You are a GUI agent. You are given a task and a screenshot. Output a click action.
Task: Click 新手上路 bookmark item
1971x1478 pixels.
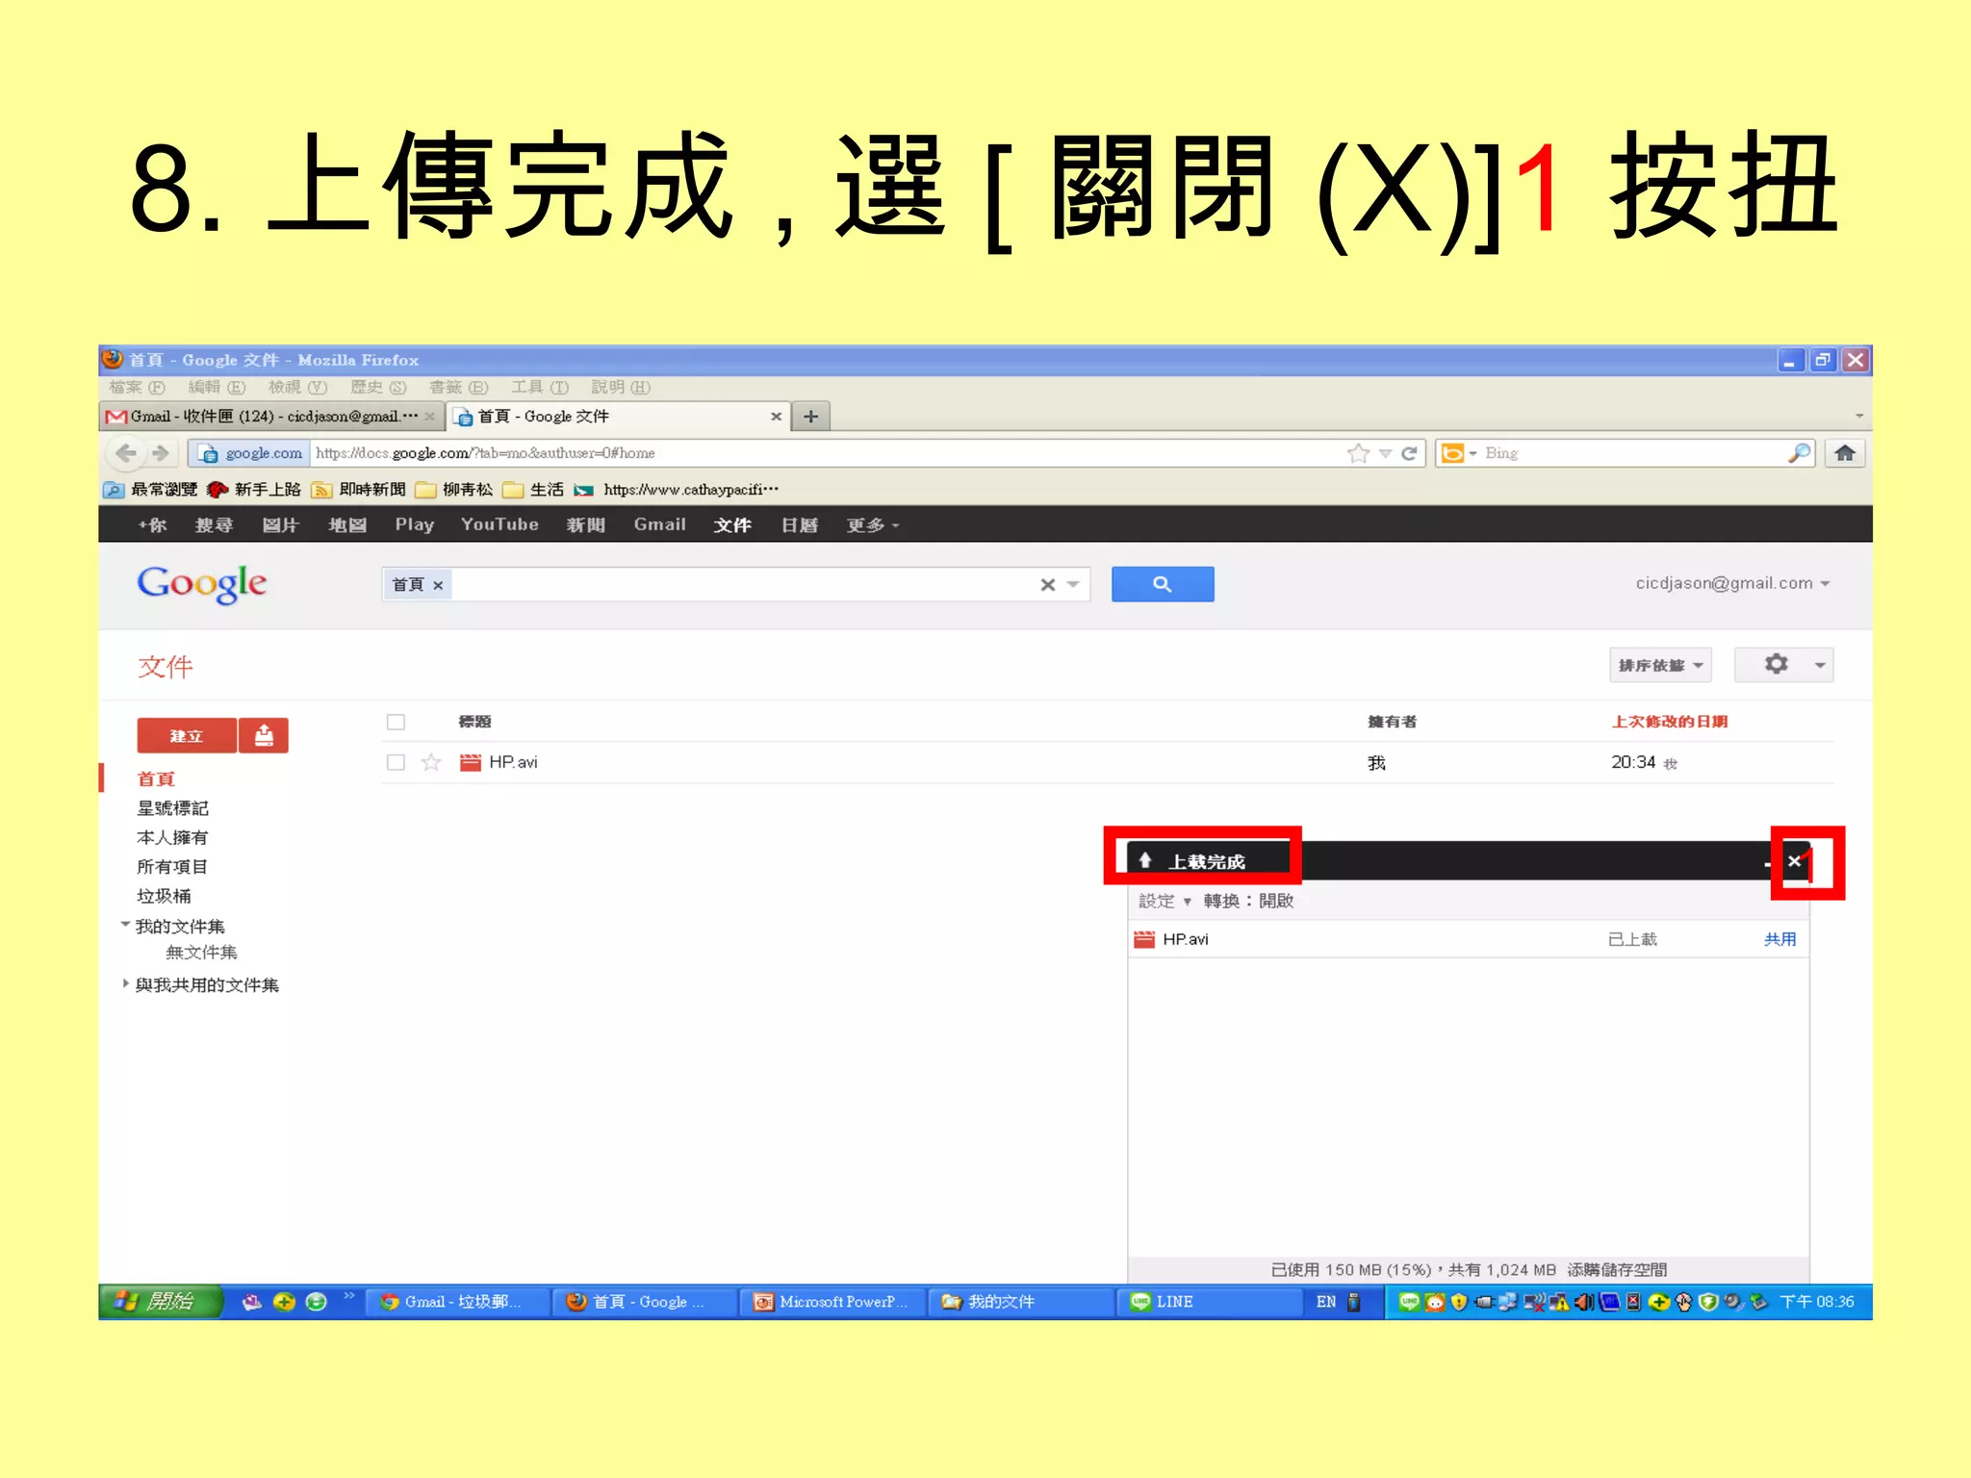(x=255, y=490)
